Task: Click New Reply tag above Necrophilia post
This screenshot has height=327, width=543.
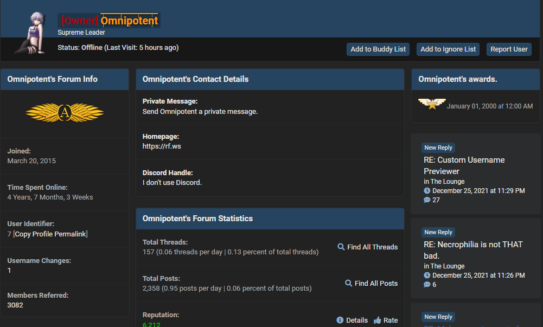Action: [438, 232]
